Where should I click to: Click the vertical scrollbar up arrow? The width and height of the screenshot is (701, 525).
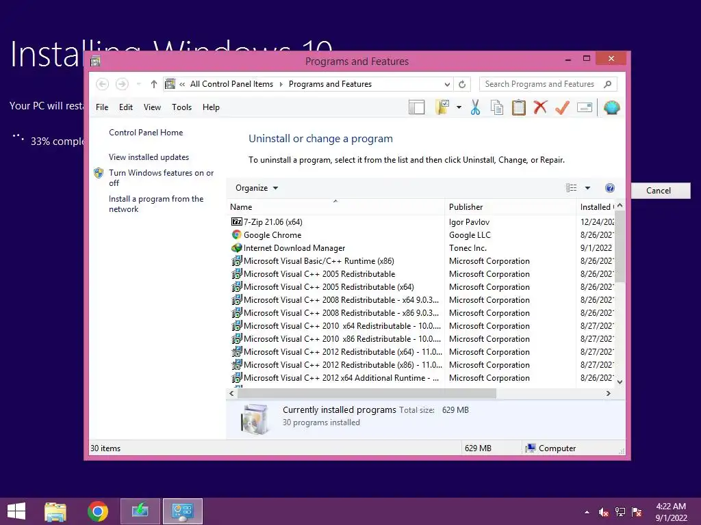pos(620,206)
